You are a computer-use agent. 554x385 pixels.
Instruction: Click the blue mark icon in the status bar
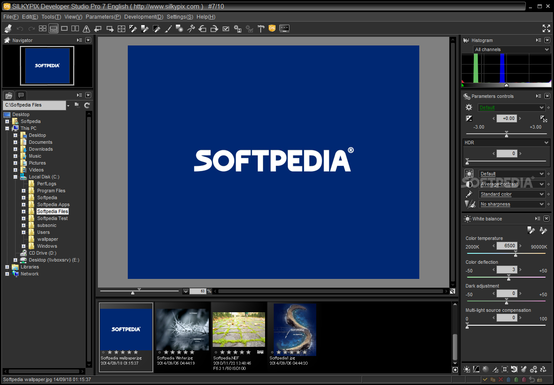point(509,380)
